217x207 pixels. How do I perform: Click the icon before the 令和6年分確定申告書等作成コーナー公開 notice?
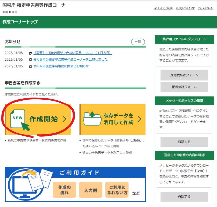[30, 60]
